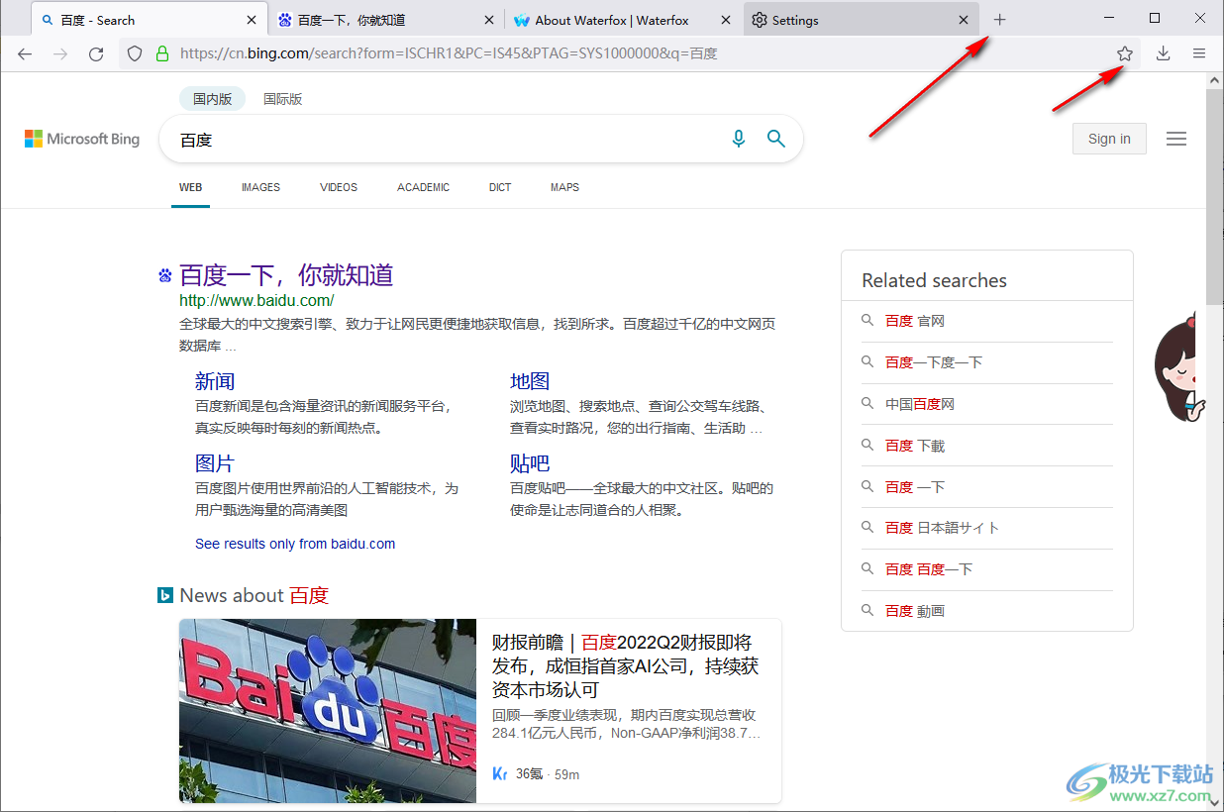The image size is (1224, 812).
Task: Open the http://www.baidu.com/ URL link
Action: pyautogui.click(x=256, y=300)
